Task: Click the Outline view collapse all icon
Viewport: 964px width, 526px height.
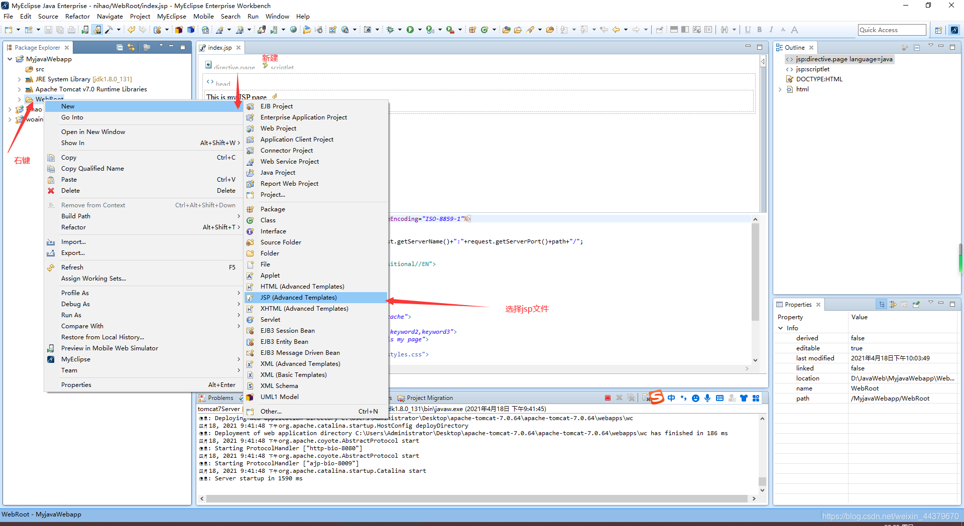Action: (x=916, y=48)
